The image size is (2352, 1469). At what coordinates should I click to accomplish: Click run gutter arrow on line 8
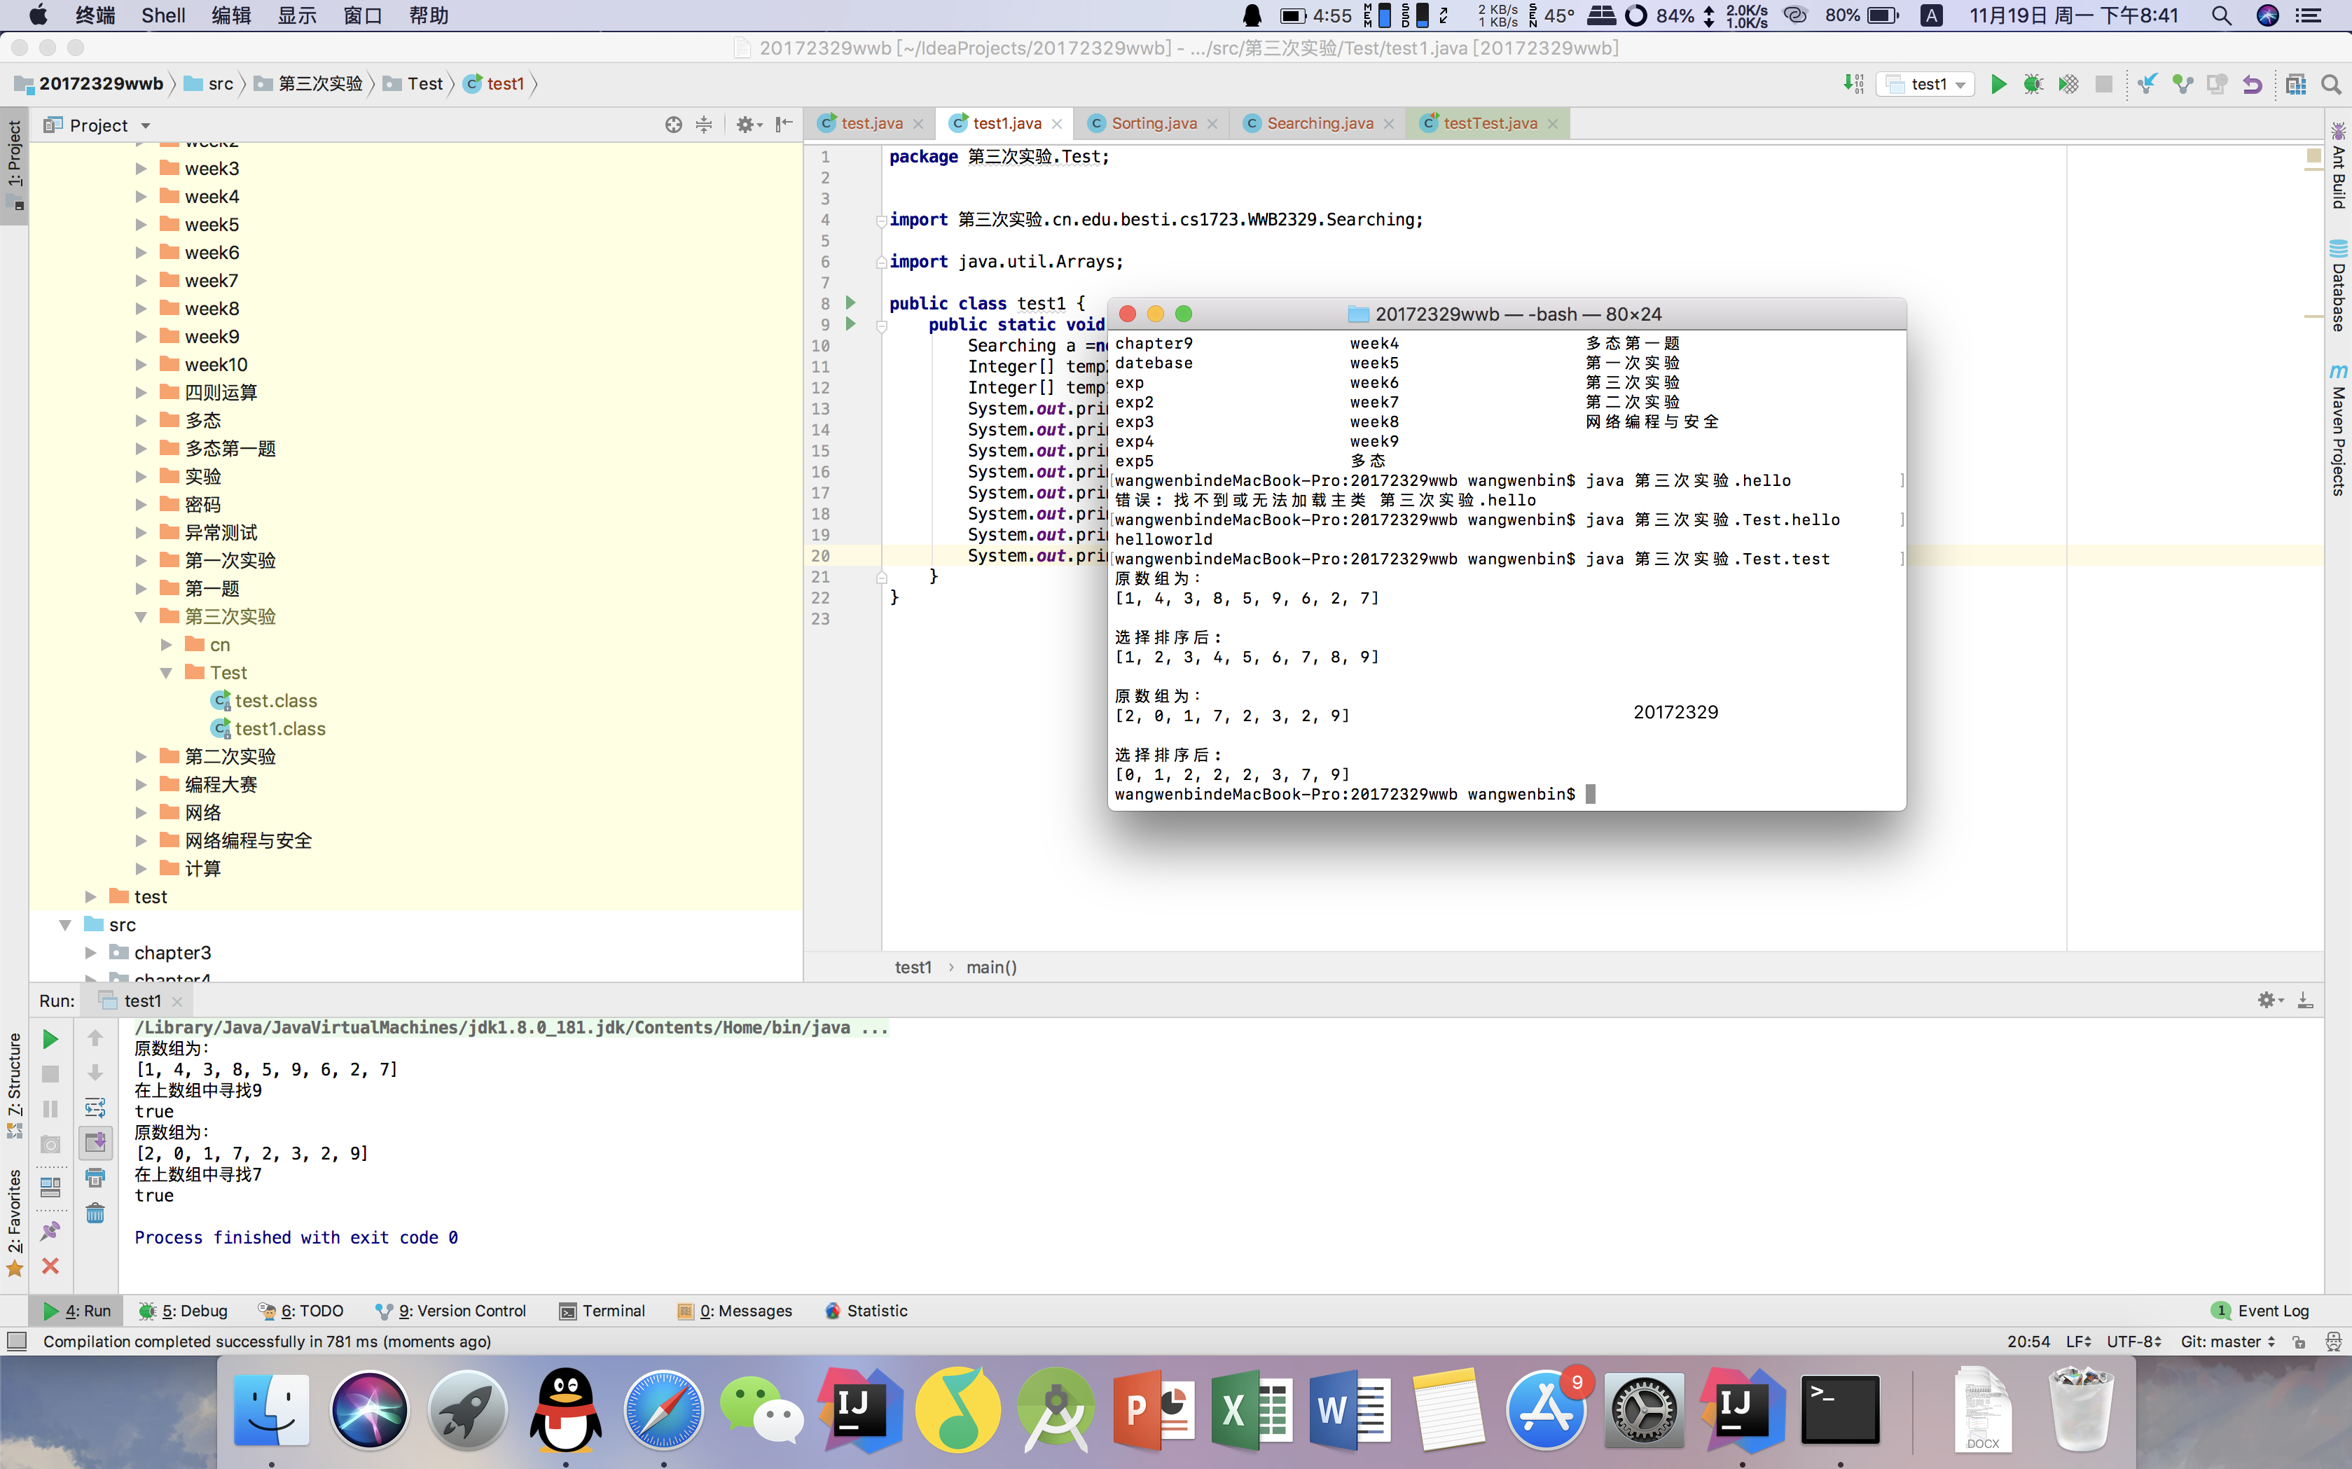[x=850, y=303]
